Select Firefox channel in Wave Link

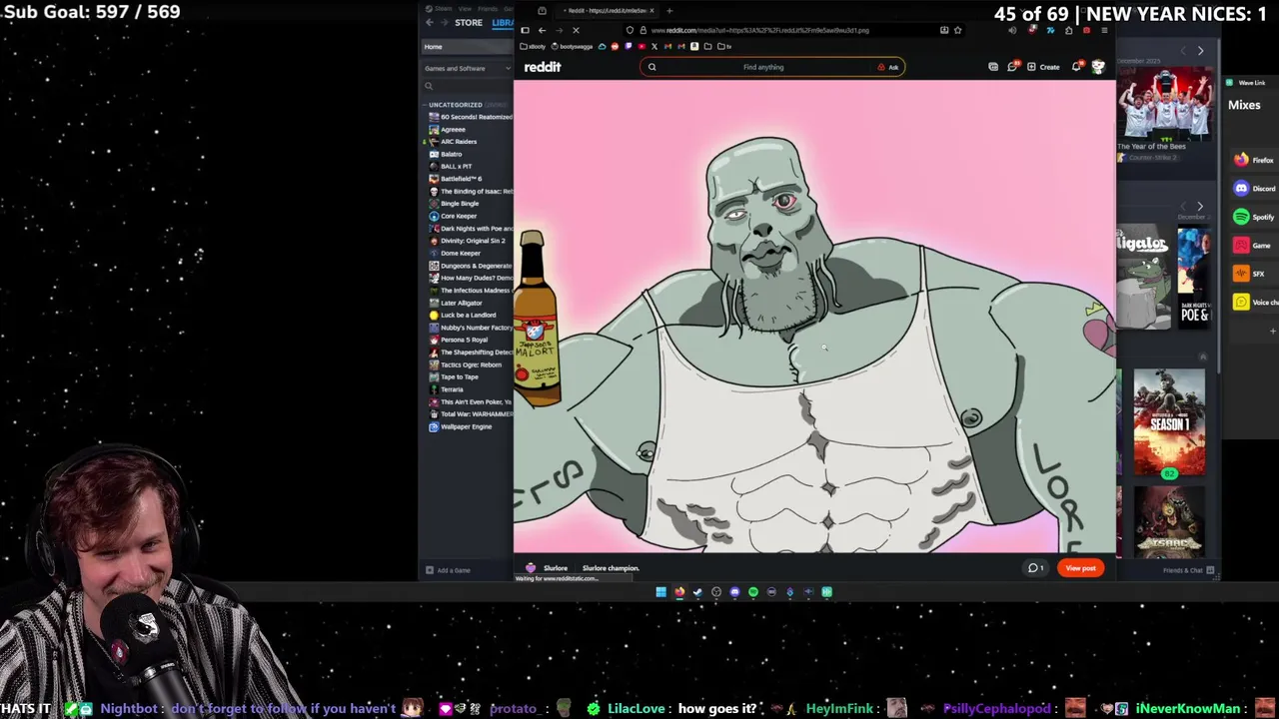[x=1254, y=160]
